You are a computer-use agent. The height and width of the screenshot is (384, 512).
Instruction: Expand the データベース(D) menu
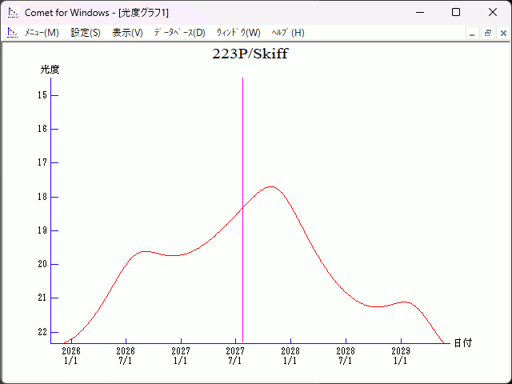pyautogui.click(x=179, y=33)
